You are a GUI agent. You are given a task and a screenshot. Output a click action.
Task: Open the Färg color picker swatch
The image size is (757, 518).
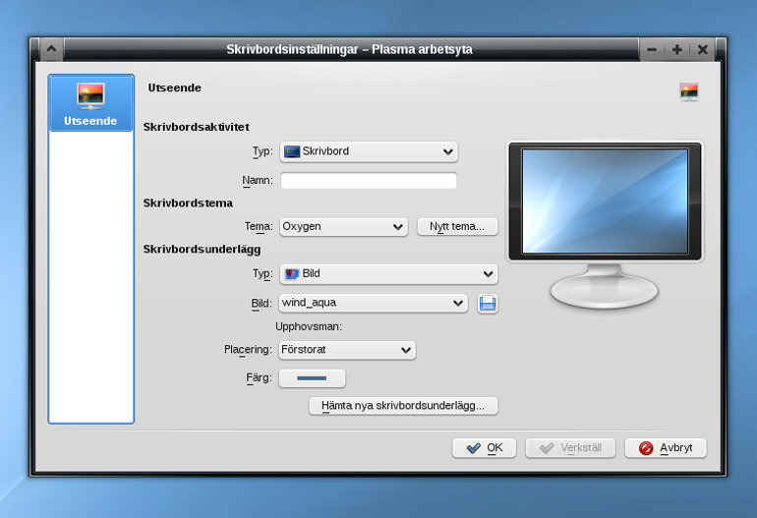pos(312,378)
